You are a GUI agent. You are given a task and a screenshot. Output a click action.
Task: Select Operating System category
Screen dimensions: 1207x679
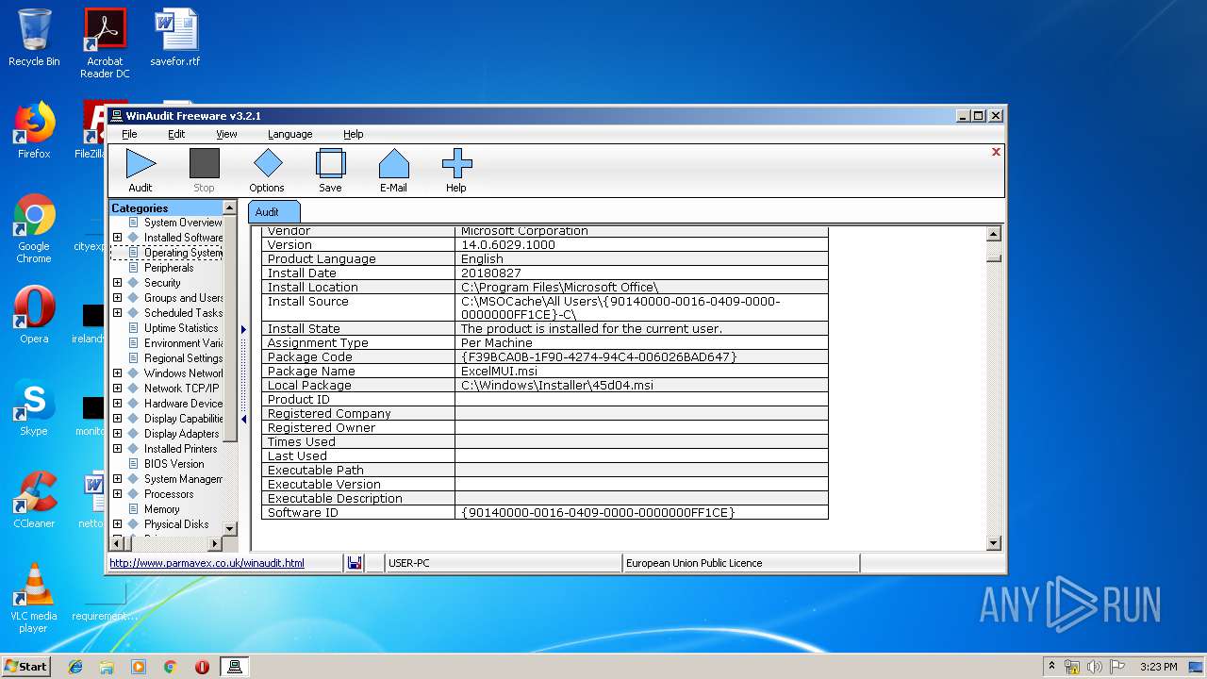pyautogui.click(x=183, y=253)
